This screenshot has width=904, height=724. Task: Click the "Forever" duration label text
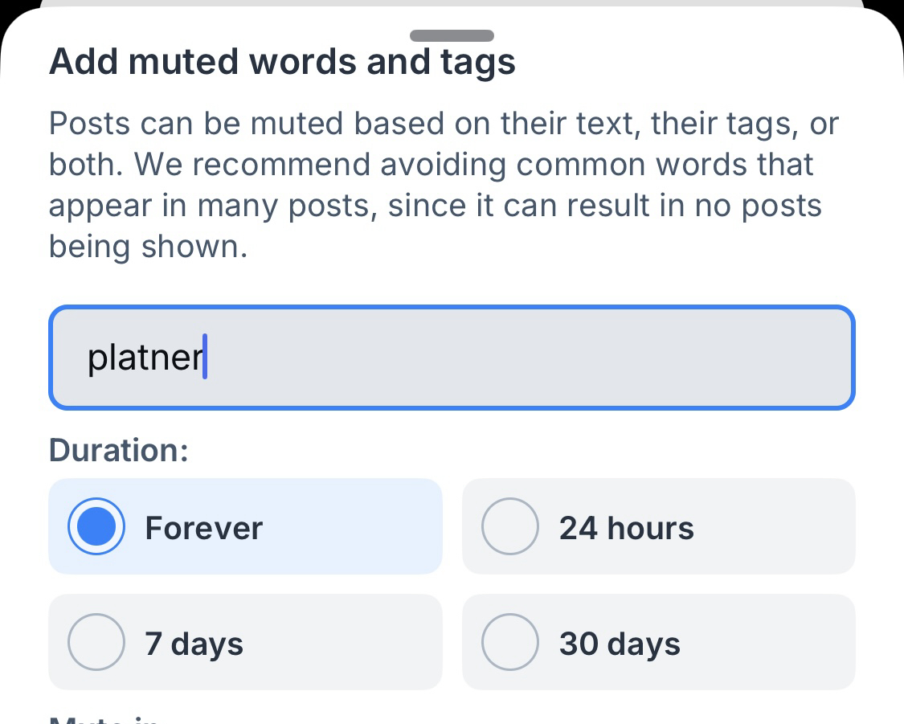[x=203, y=528]
